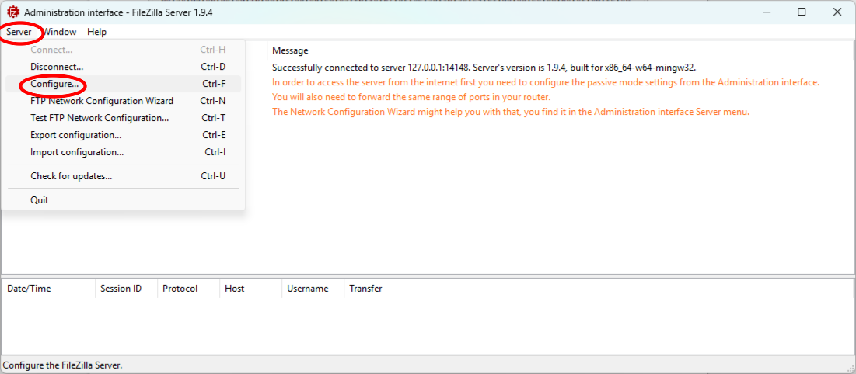This screenshot has width=856, height=374.
Task: Choose Quit from the Server menu
Action: 40,200
